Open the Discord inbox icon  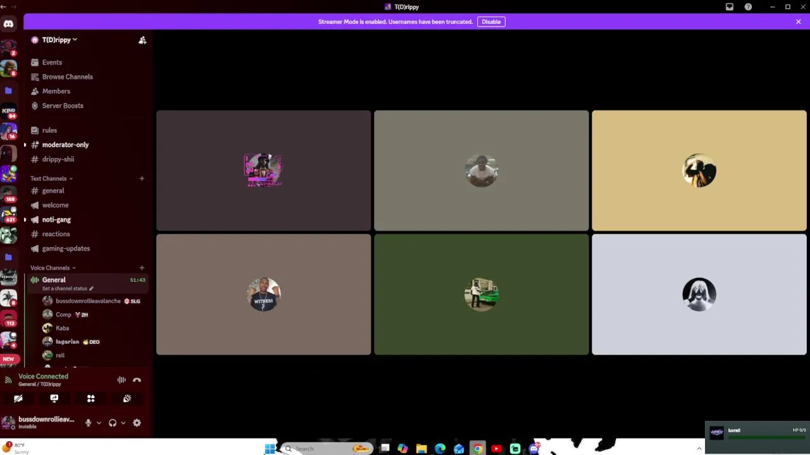(730, 7)
